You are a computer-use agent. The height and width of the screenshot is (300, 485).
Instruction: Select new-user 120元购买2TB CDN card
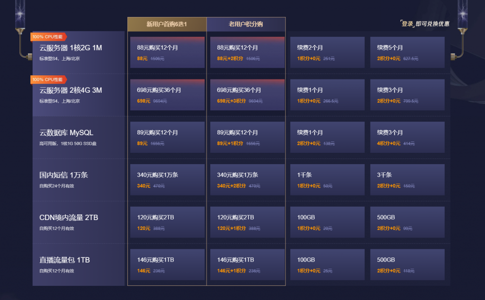[x=167, y=222]
